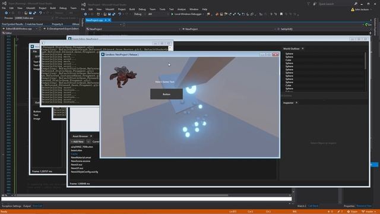Open Analyze menu in NewProject Visual Studio
The width and height of the screenshot is (380, 214).
pyautogui.click(x=181, y=10)
